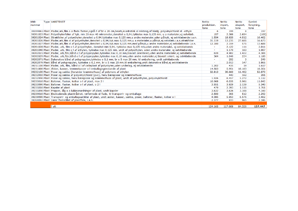
Task: Click KN8 code 39235010
Action: click(x=37, y=88)
